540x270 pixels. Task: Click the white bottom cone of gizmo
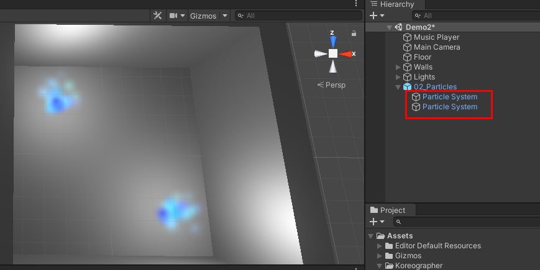coord(332,66)
